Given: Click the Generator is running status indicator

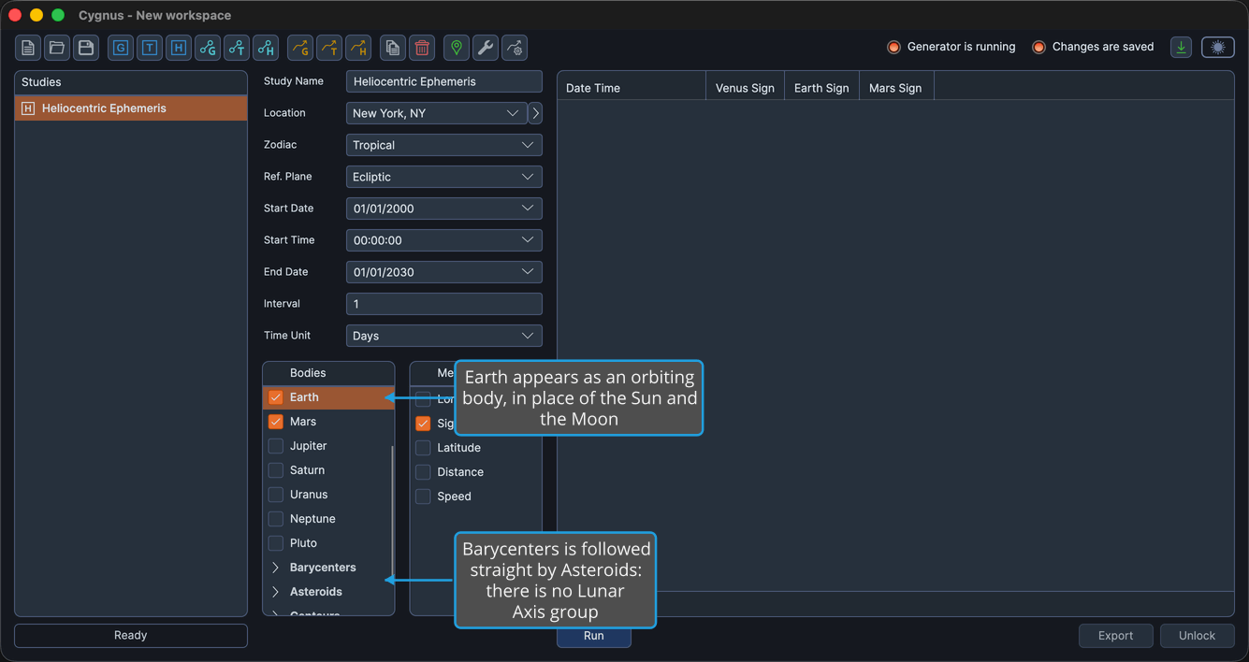Looking at the screenshot, I should pyautogui.click(x=893, y=48).
